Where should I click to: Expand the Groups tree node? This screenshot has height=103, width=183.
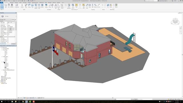tap(1, 82)
